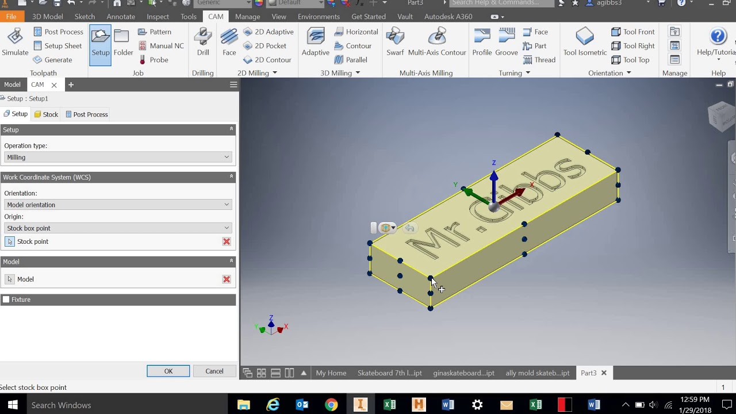Click the 3D Adaptive tool

coord(316,43)
